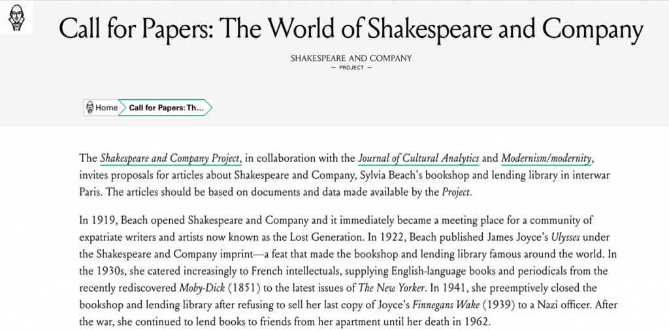This screenshot has width=669, height=331.
Task: Go to Home breadcrumb
Action: 102,108
